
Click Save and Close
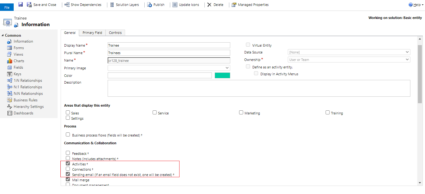click(x=42, y=4)
